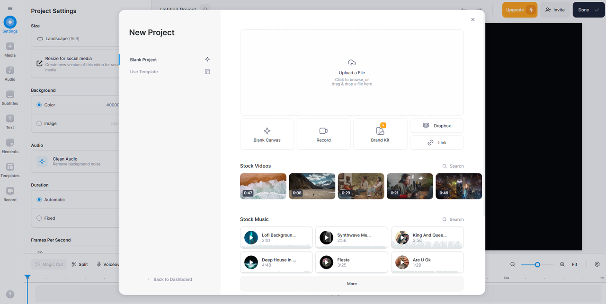Open the Landscape size dropdown
Viewport: 606px width, 304px height.
[x=75, y=38]
